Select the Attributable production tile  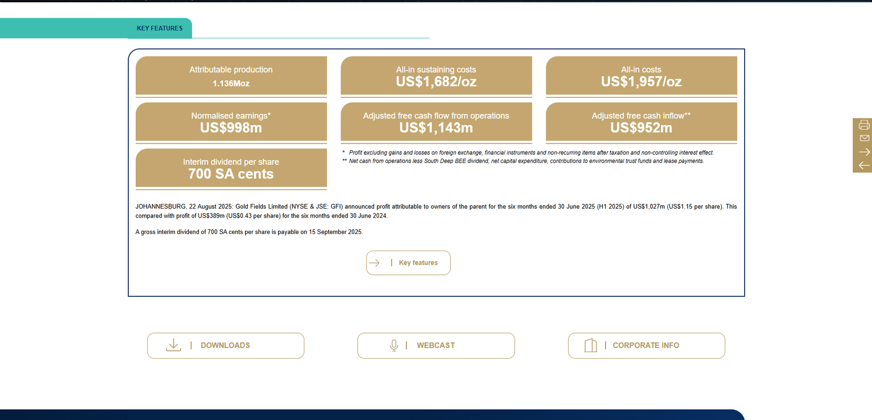click(231, 76)
